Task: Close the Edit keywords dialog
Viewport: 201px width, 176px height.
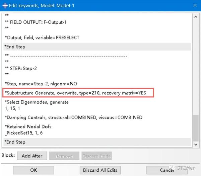Action: [x=195, y=5]
